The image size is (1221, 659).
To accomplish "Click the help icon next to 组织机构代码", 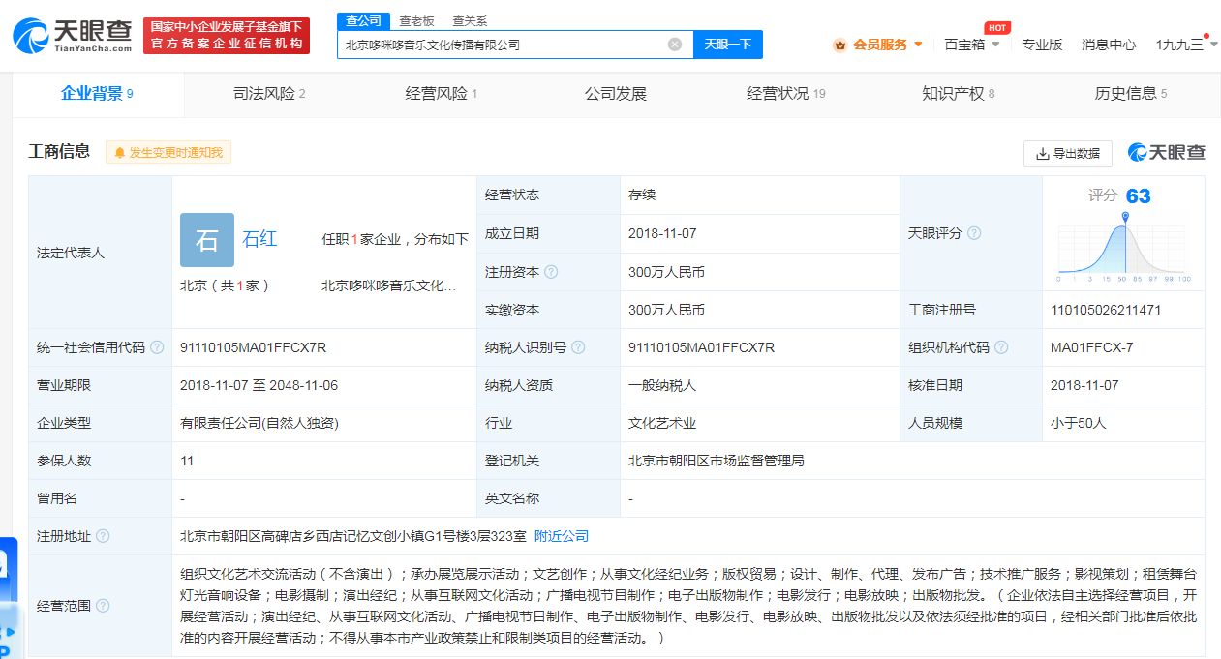I will point(1001,347).
